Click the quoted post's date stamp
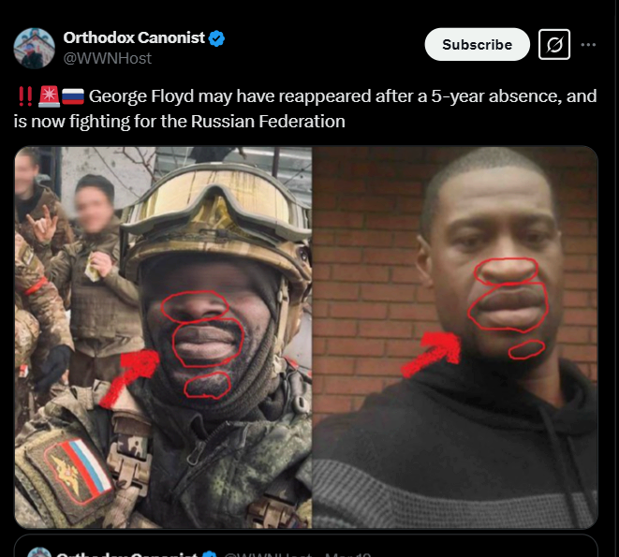 click(x=348, y=554)
